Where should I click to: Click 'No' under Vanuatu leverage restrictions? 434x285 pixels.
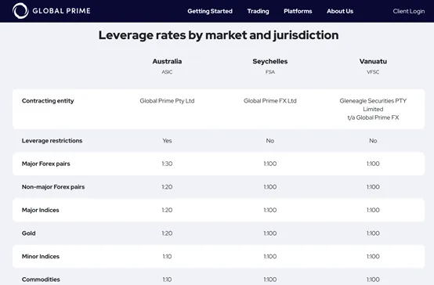pyautogui.click(x=373, y=141)
